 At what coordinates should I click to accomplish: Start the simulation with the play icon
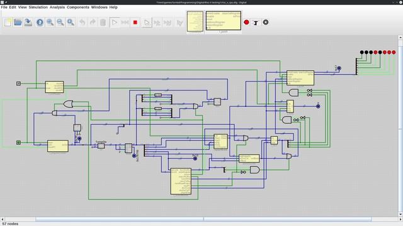115,23
